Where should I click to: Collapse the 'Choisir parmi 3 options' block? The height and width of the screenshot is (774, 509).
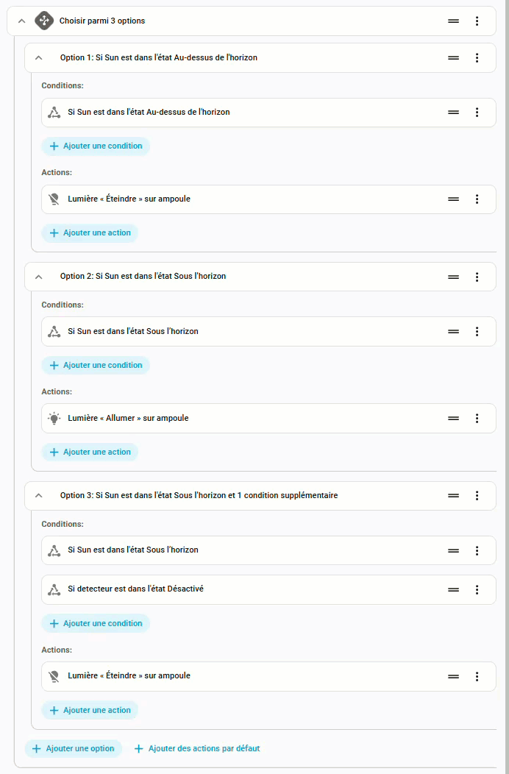coord(21,21)
